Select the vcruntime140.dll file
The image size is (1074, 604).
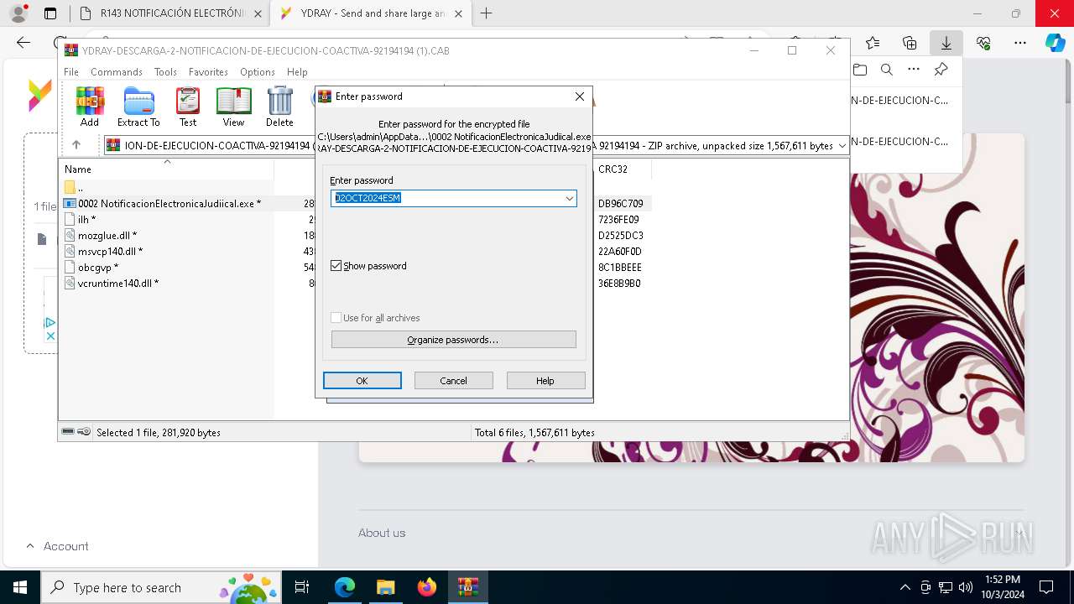tap(117, 283)
